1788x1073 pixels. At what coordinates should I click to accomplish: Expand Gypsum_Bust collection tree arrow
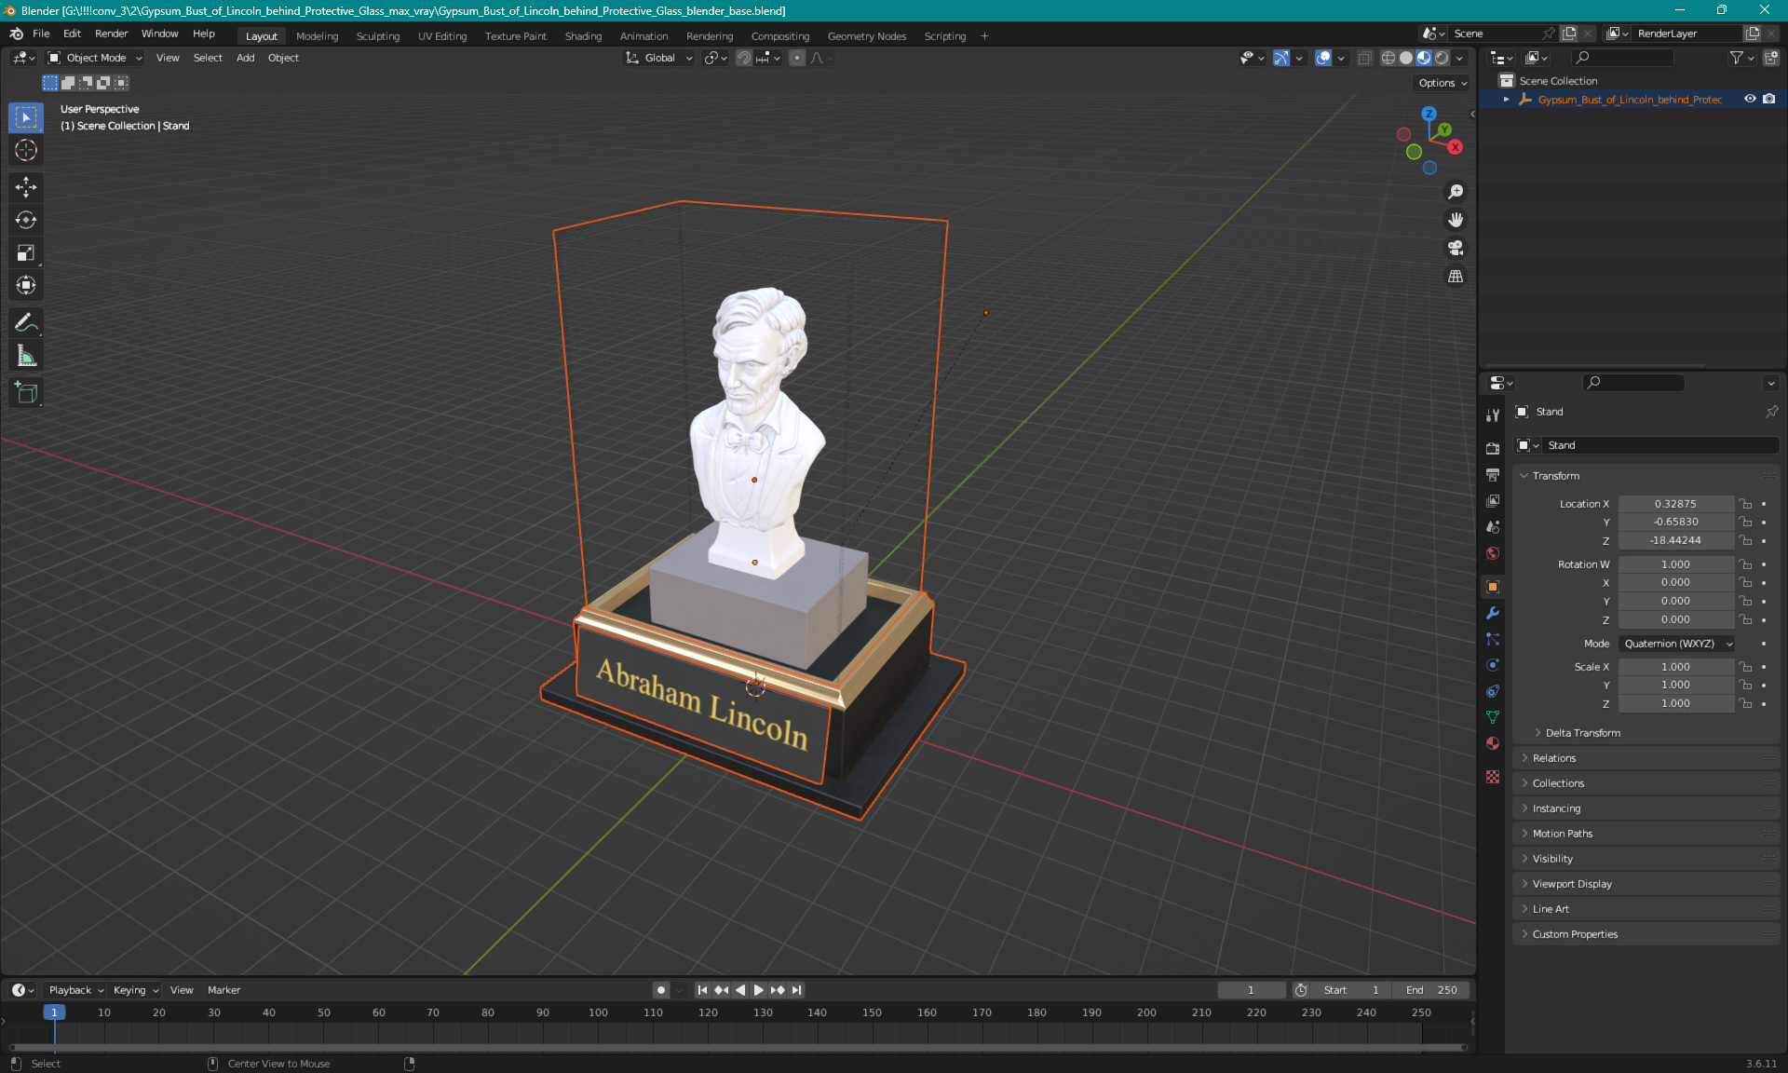point(1506,99)
